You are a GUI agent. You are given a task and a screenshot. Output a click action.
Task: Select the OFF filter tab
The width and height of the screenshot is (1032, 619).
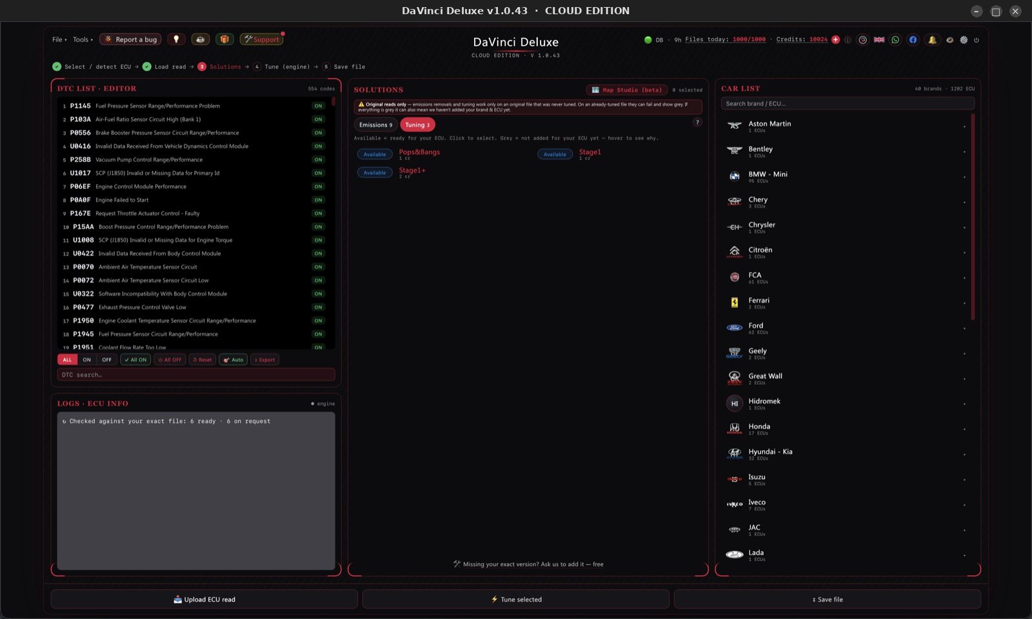106,360
